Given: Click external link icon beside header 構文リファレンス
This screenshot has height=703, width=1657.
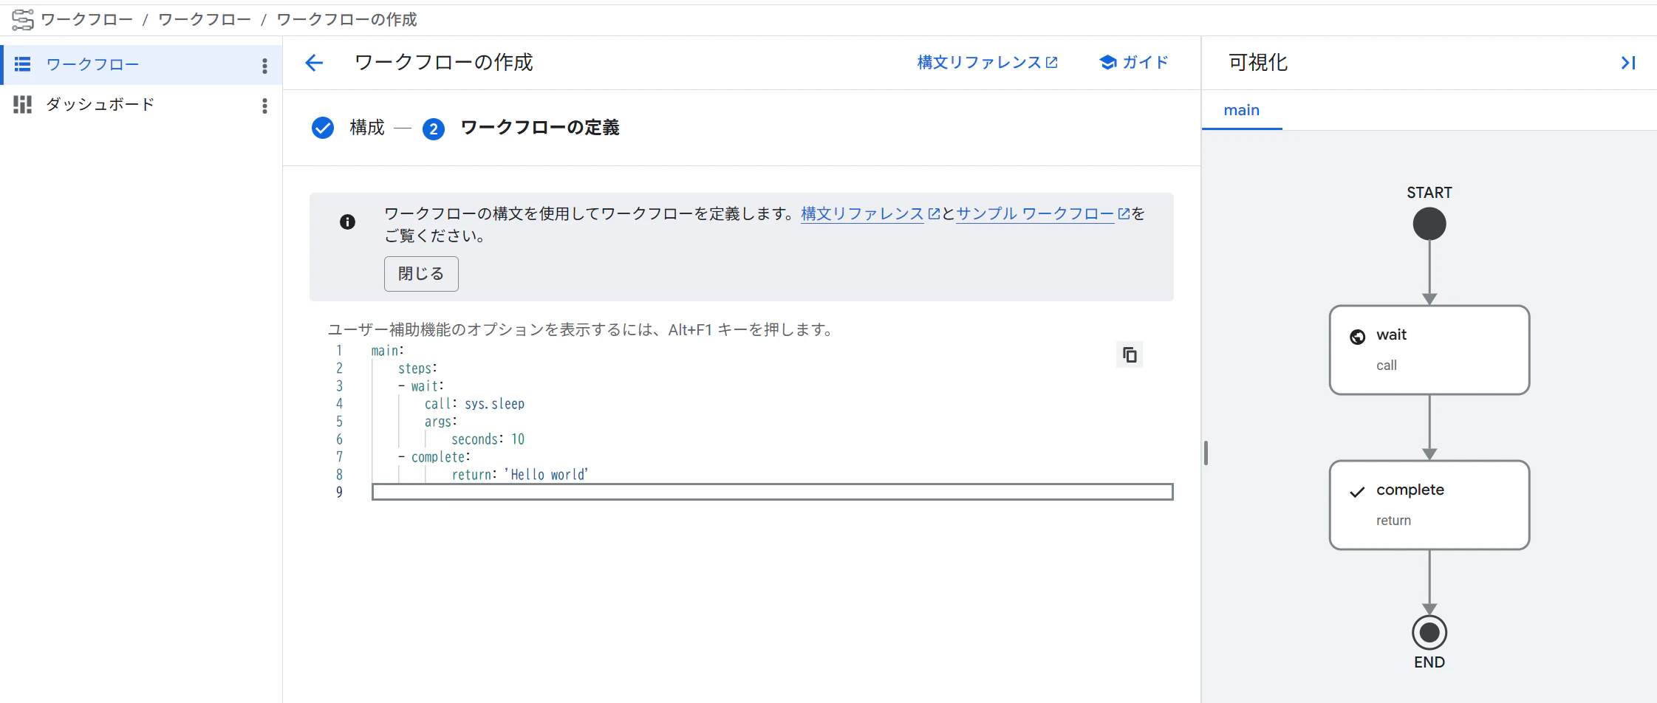Looking at the screenshot, I should 1052,63.
